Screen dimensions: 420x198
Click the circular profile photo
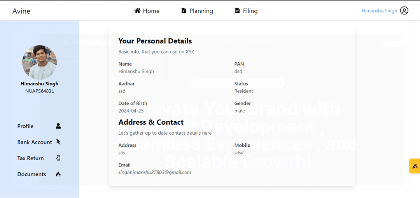(x=39, y=63)
